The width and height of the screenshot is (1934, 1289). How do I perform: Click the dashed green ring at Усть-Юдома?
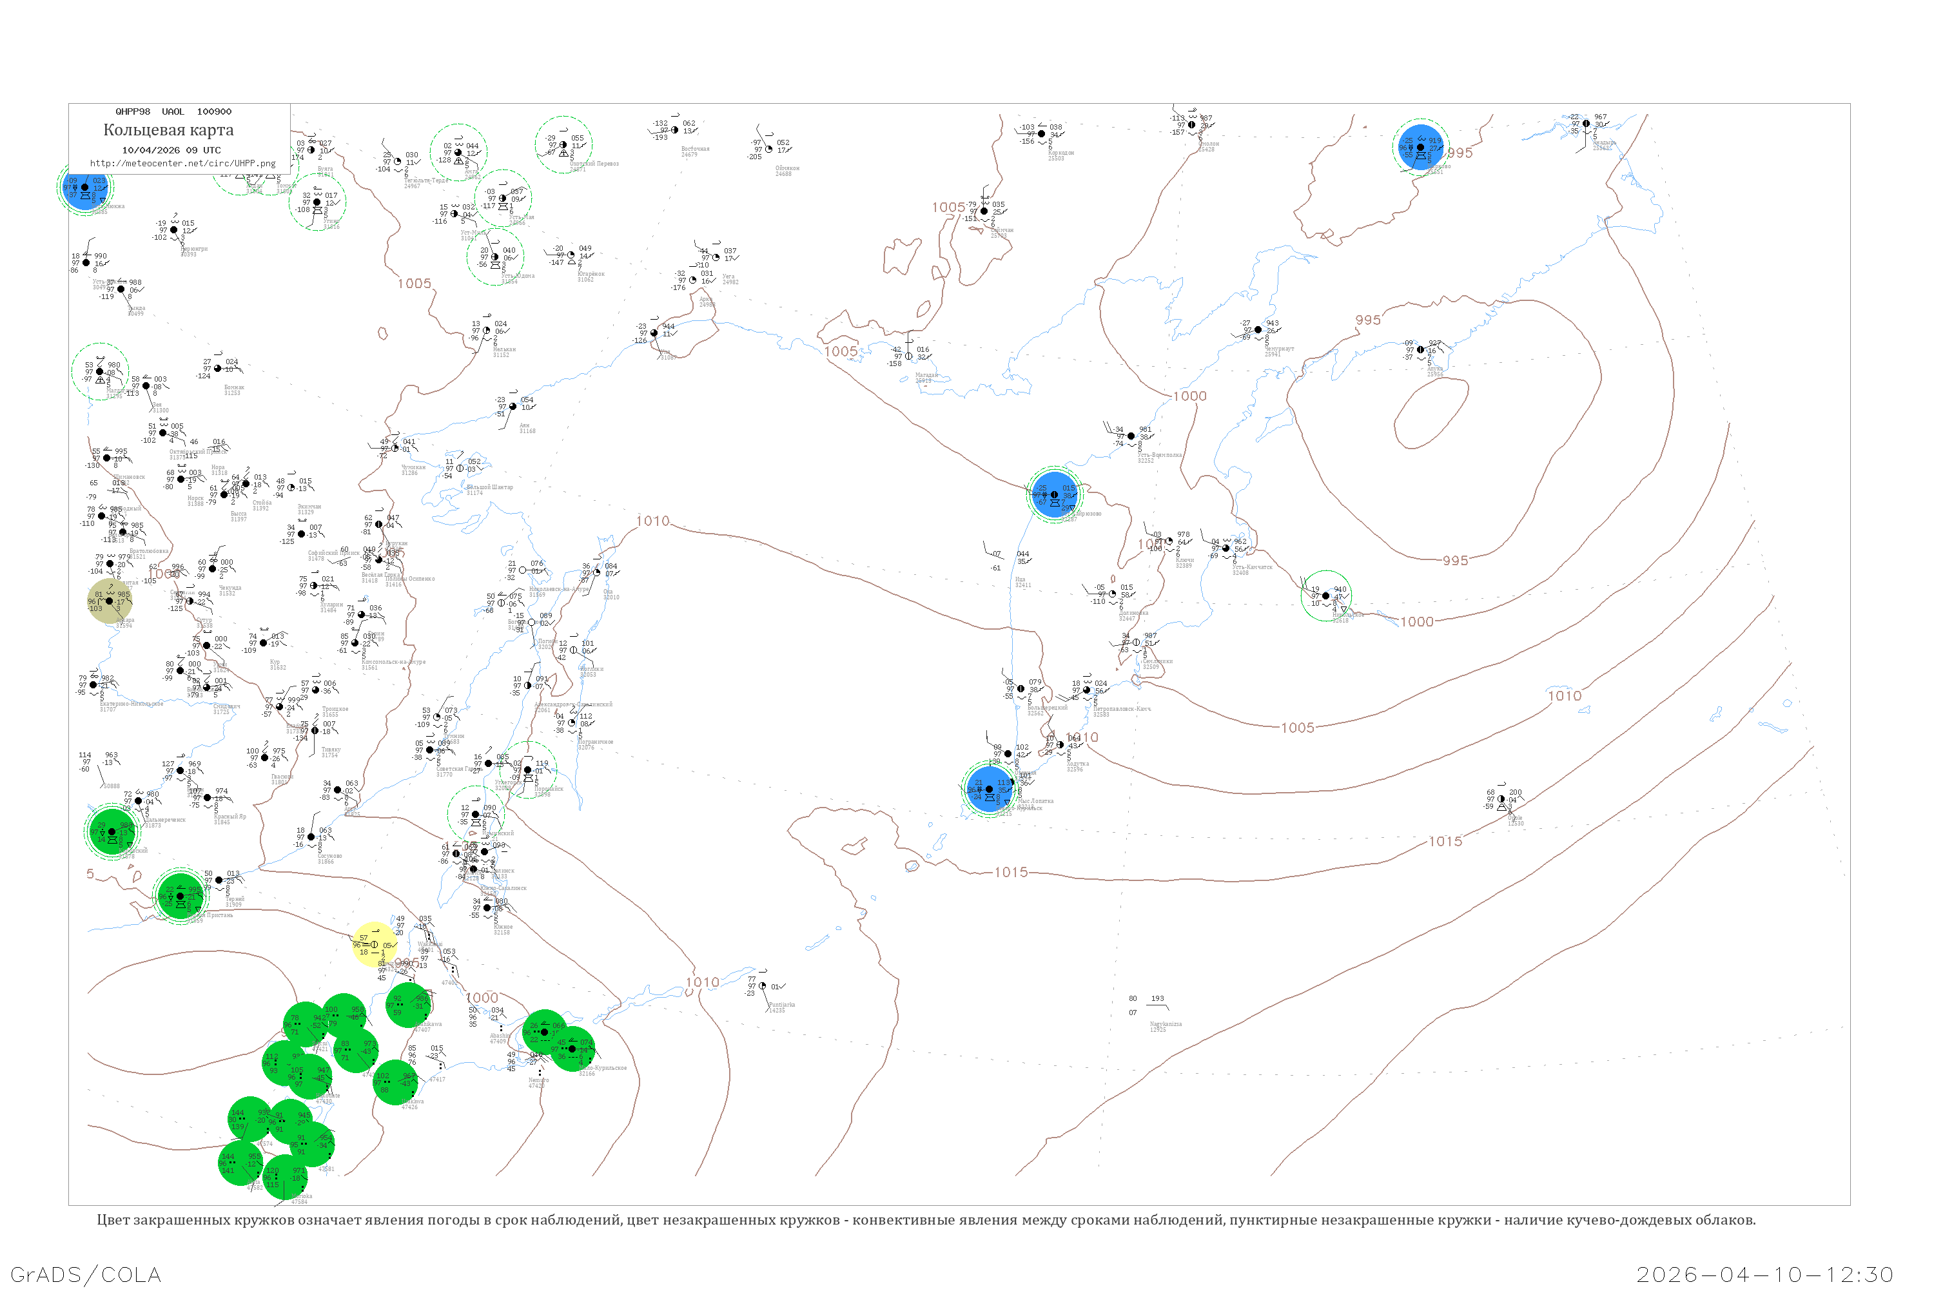pyautogui.click(x=495, y=257)
